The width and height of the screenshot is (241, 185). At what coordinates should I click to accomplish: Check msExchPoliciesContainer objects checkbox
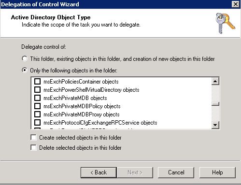37,81
